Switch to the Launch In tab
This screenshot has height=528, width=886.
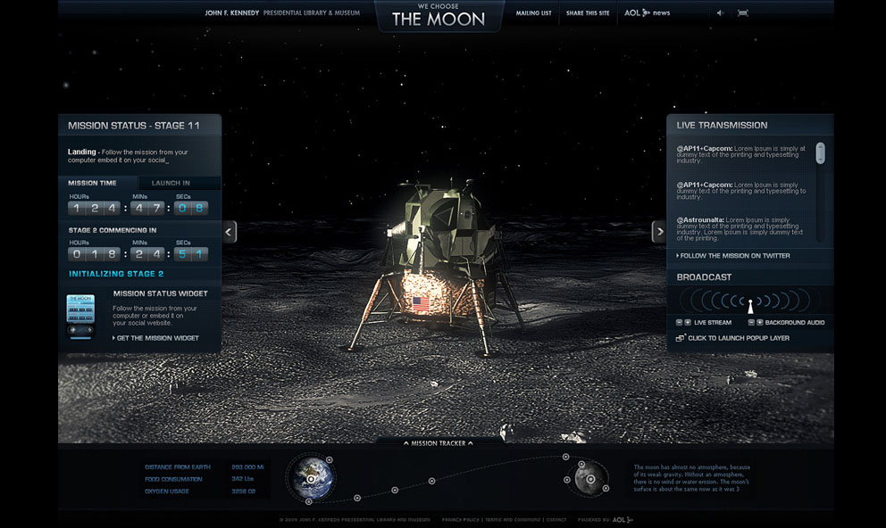171,183
